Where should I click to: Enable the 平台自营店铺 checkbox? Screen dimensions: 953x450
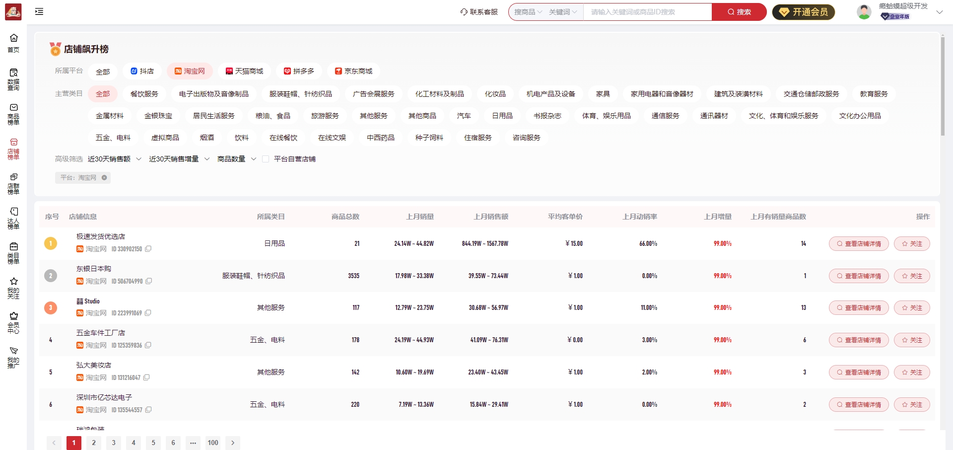coord(266,159)
